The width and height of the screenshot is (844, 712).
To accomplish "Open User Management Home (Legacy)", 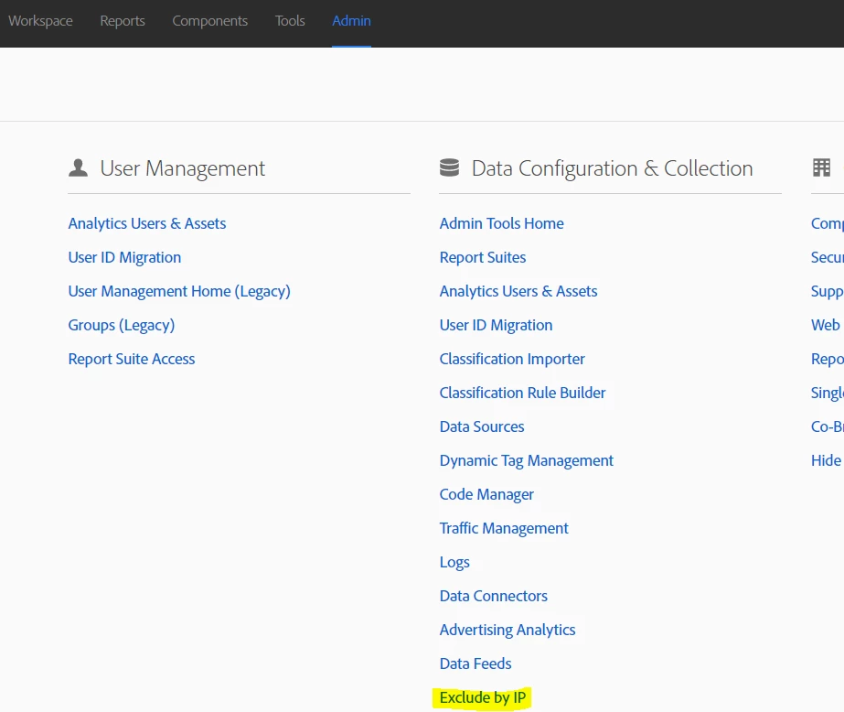I will (x=179, y=291).
